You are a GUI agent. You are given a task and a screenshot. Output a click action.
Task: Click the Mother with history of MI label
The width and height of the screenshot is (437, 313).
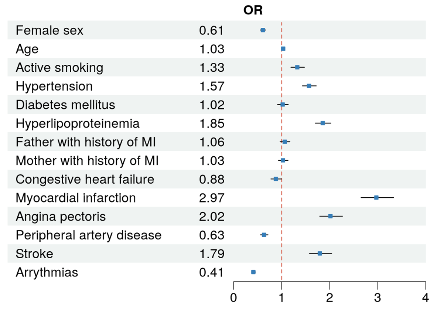tap(88, 161)
